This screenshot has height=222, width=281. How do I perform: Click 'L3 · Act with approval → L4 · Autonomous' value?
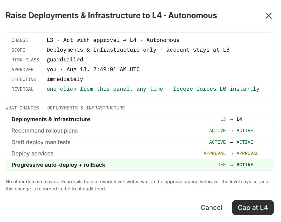click(113, 40)
